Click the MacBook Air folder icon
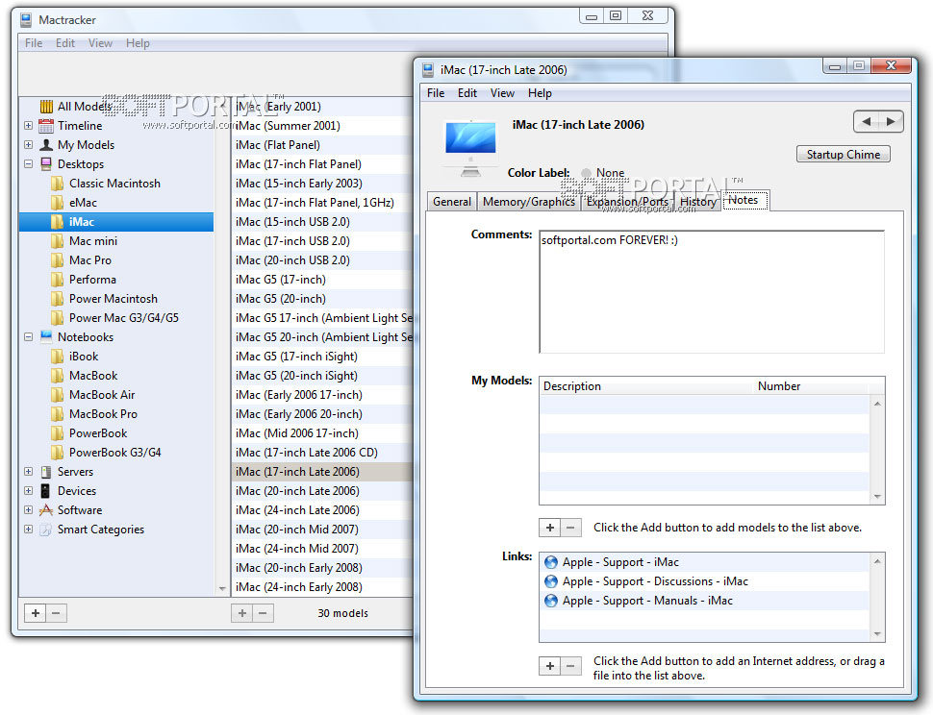The width and height of the screenshot is (933, 715). click(57, 395)
